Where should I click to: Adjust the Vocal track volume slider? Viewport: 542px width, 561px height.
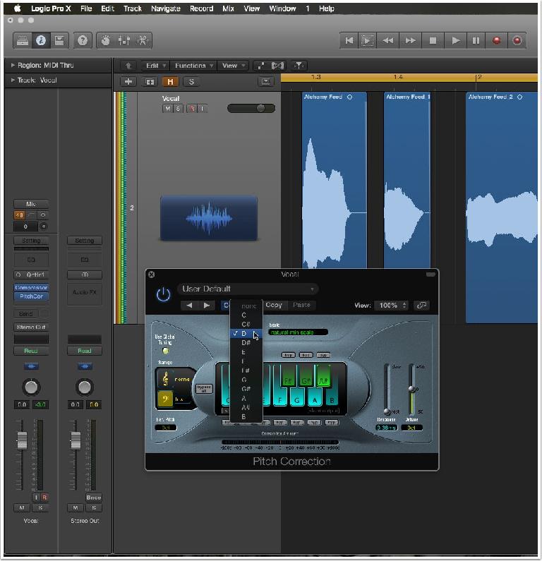point(251,109)
